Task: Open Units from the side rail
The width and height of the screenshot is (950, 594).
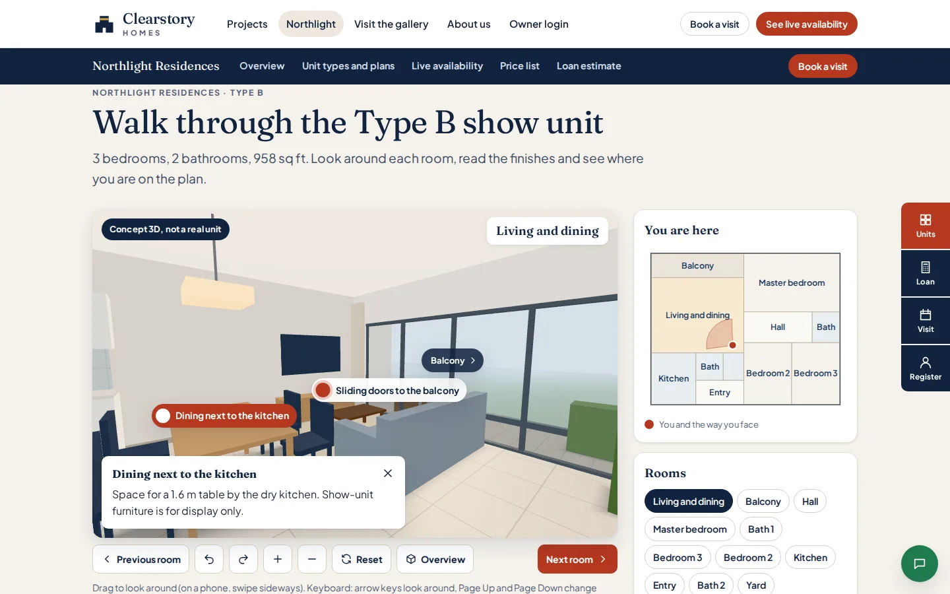Action: pyautogui.click(x=926, y=226)
